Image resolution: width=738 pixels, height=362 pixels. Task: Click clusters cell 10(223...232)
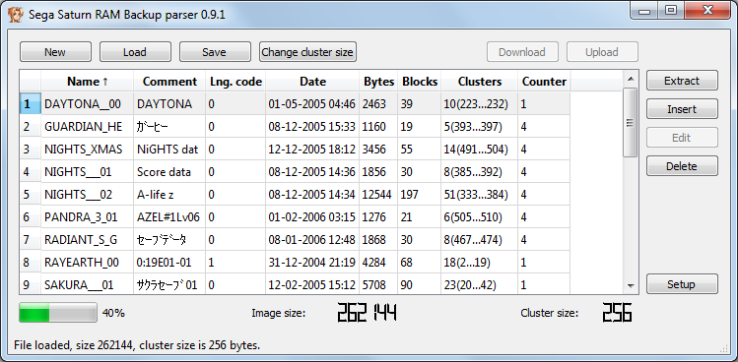[480, 104]
